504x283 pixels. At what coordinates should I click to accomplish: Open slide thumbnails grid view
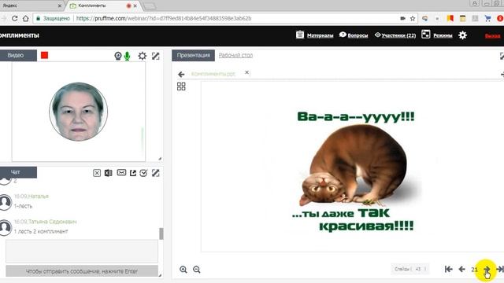[181, 86]
